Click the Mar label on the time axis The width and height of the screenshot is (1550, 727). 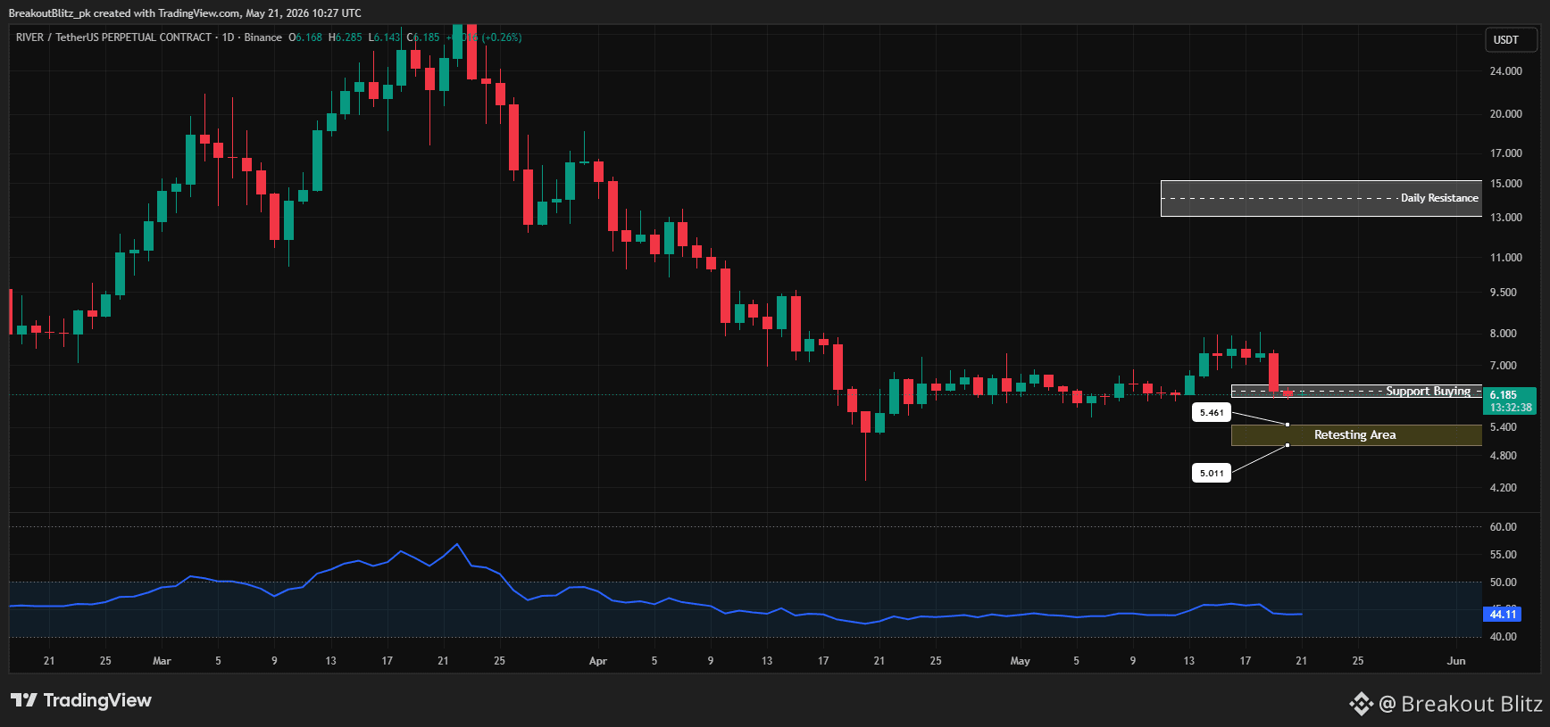162,661
